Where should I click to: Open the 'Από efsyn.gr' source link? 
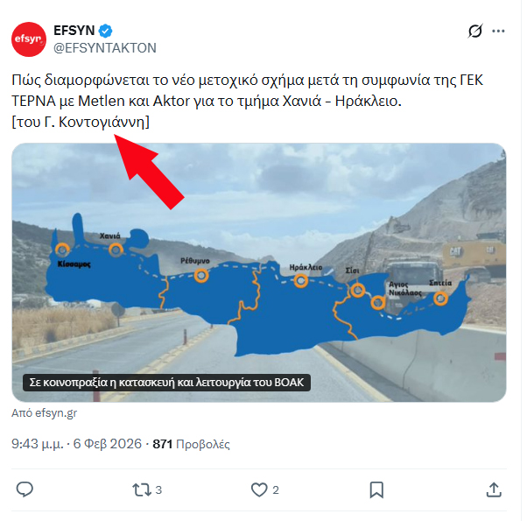point(45,412)
